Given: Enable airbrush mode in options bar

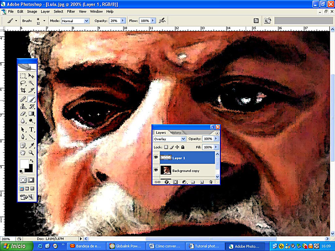Looking at the screenshot, I should pos(162,20).
